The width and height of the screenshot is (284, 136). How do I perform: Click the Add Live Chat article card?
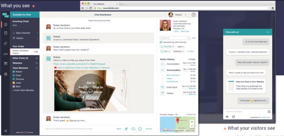coord(246,86)
